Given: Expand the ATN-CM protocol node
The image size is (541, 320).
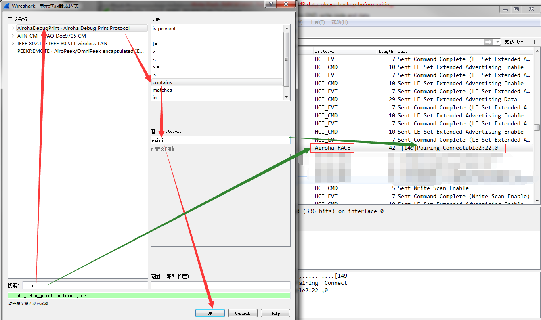Looking at the screenshot, I should pos(13,36).
